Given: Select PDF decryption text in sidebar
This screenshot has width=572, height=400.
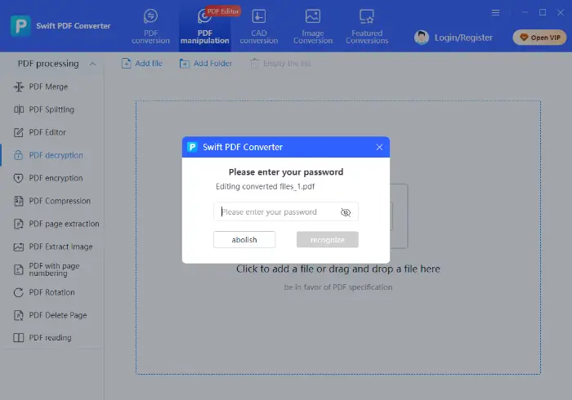Looking at the screenshot, I should pyautogui.click(x=56, y=155).
